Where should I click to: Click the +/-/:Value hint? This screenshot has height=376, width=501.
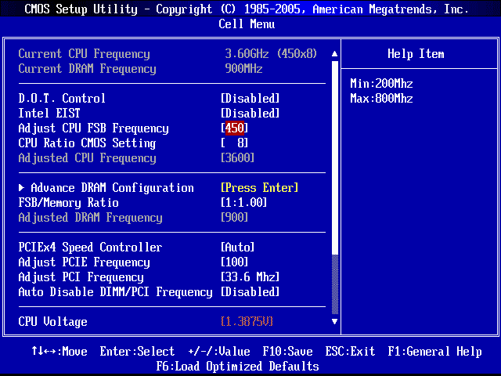[219, 352]
